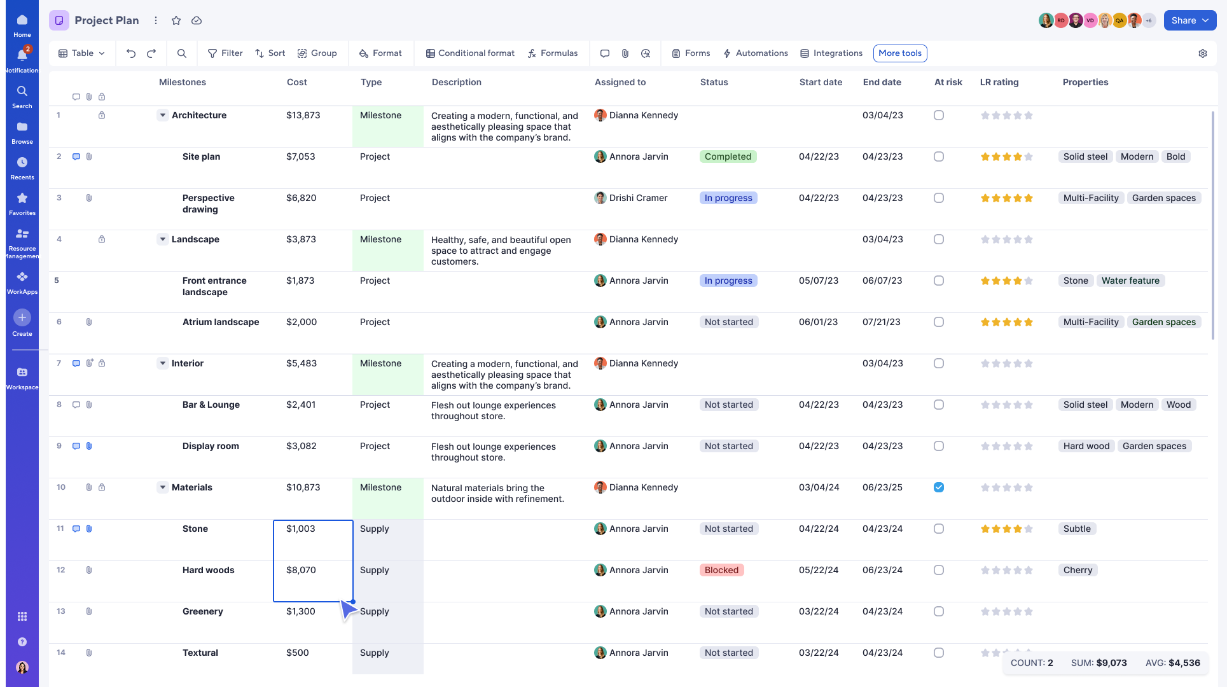Collapse the Architecture milestone group
The height and width of the screenshot is (687, 1227).
point(163,115)
